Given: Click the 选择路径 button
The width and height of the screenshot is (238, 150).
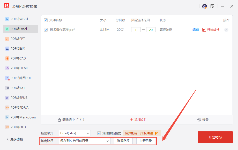Looking at the screenshot, I should pos(123,141).
